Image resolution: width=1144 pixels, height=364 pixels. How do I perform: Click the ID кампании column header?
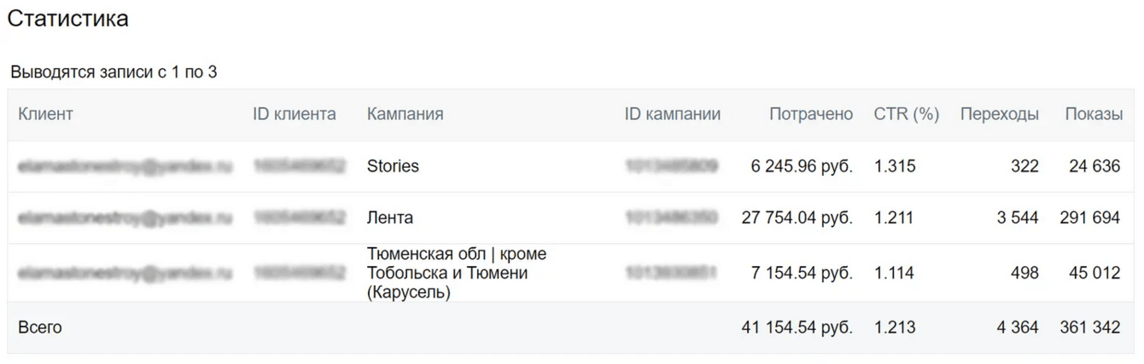point(673,114)
